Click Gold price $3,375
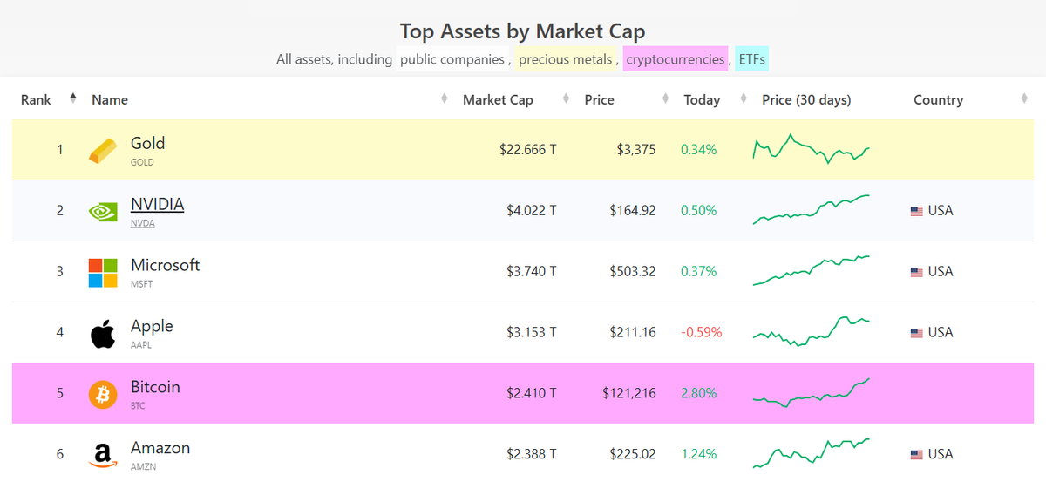The image size is (1046, 482). 636,150
